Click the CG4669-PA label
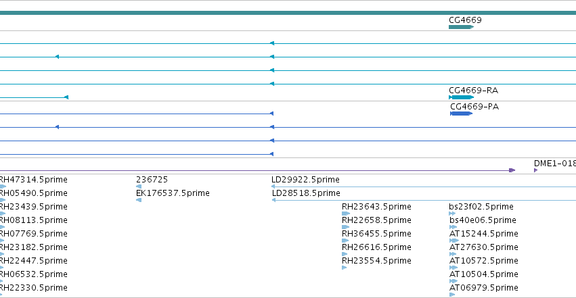The image size is (576, 298). 474,107
